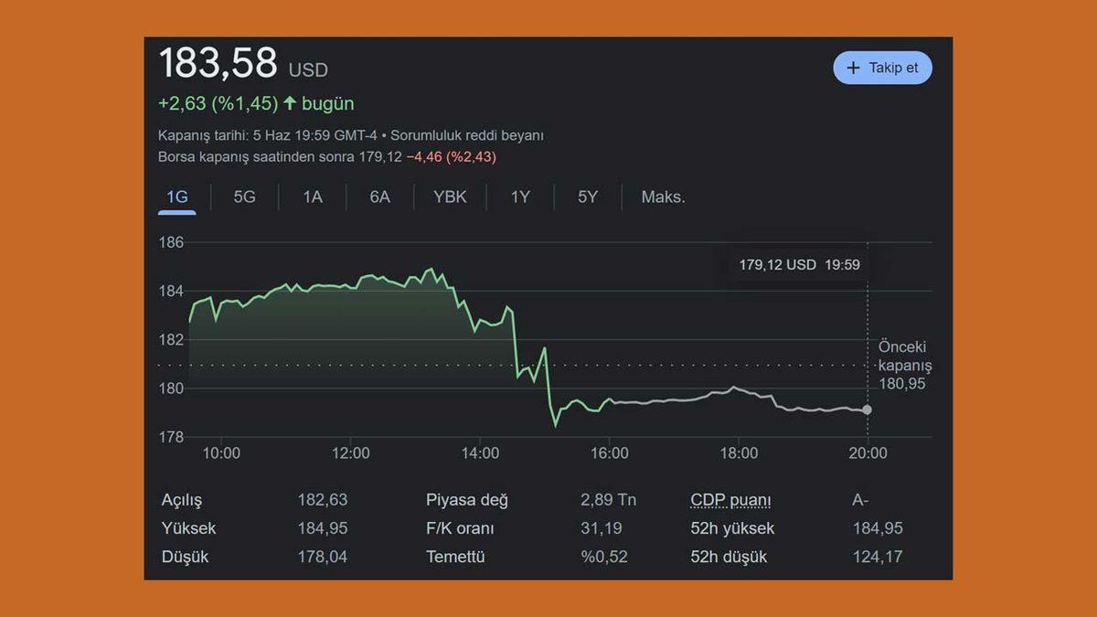Click the 14:00 time axis label

point(480,453)
